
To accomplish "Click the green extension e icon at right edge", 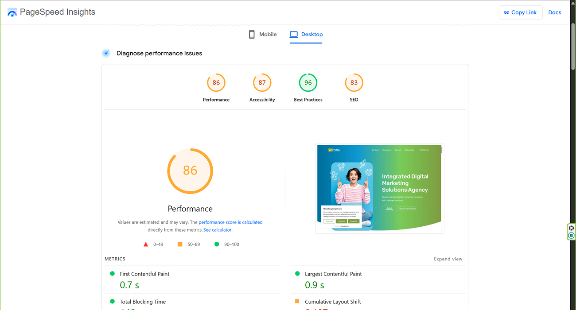I will click(572, 236).
